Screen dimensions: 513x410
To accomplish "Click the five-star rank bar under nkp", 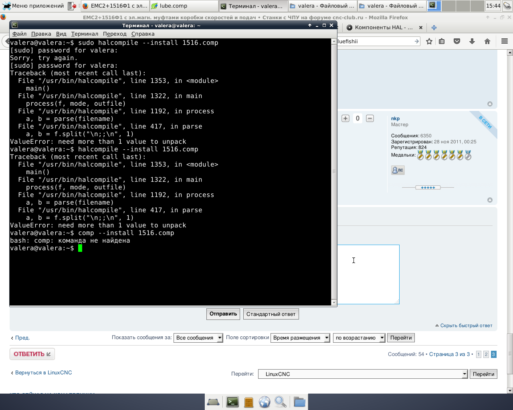I will 428,187.
